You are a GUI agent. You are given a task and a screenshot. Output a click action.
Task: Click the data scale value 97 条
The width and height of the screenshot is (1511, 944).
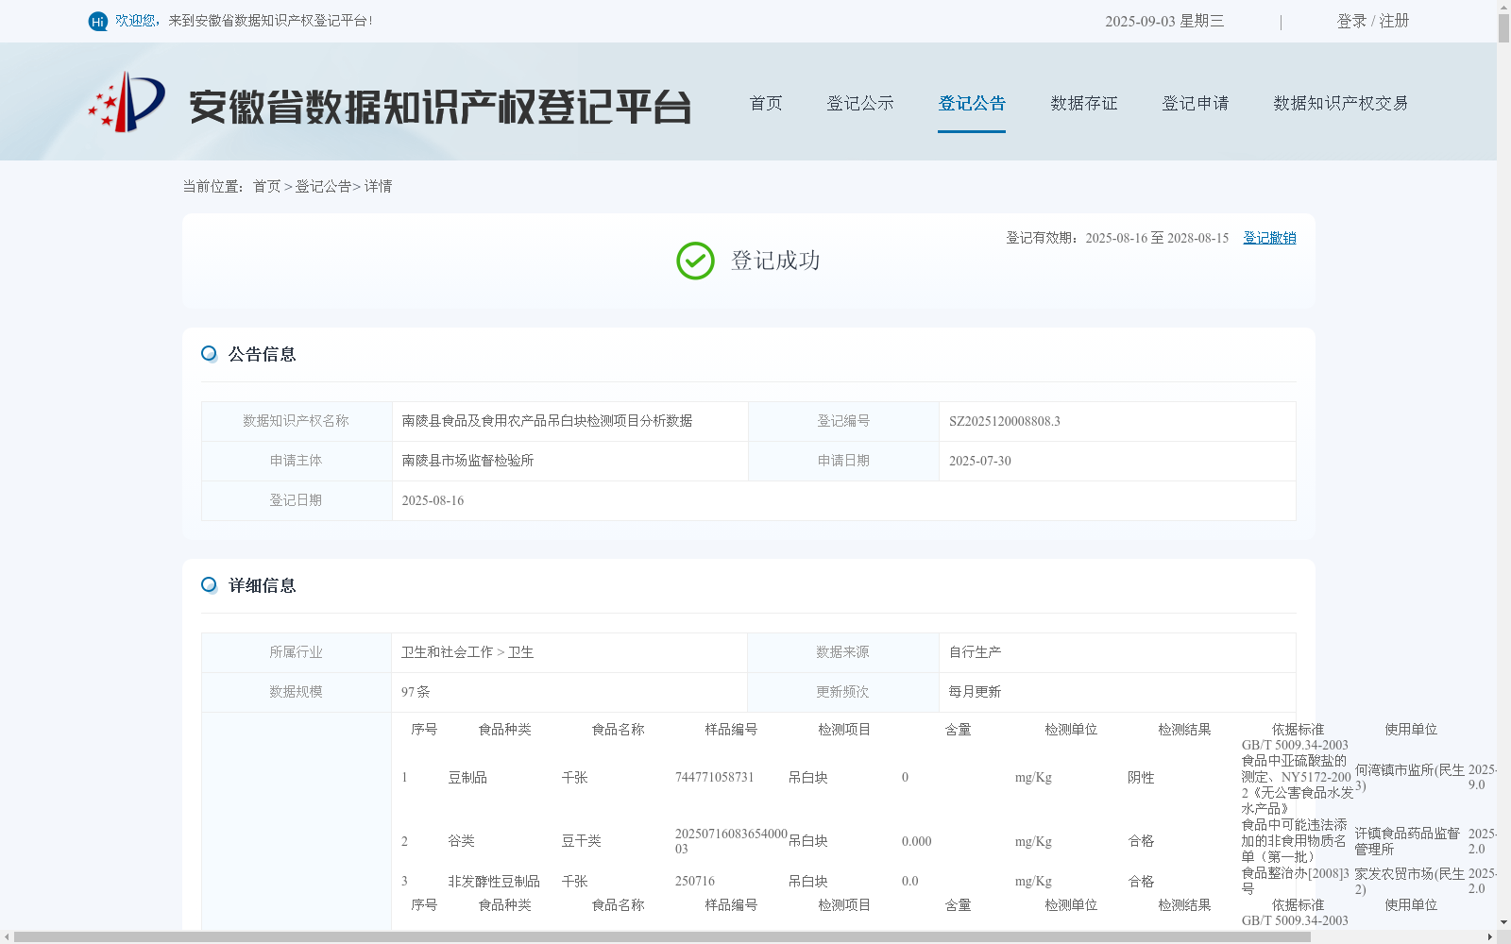(x=416, y=692)
